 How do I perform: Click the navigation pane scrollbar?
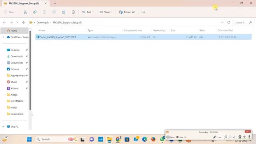(30, 70)
